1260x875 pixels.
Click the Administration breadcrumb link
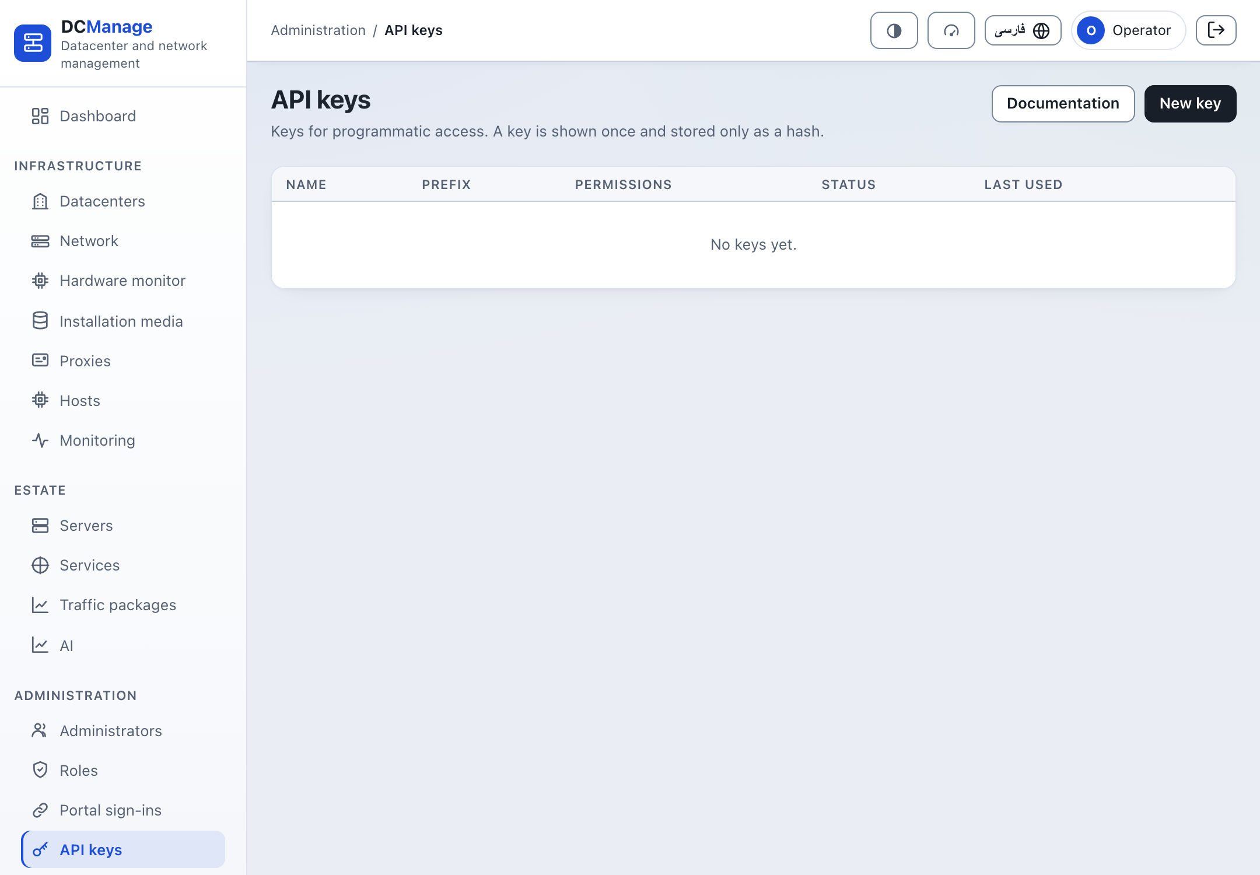click(x=318, y=30)
